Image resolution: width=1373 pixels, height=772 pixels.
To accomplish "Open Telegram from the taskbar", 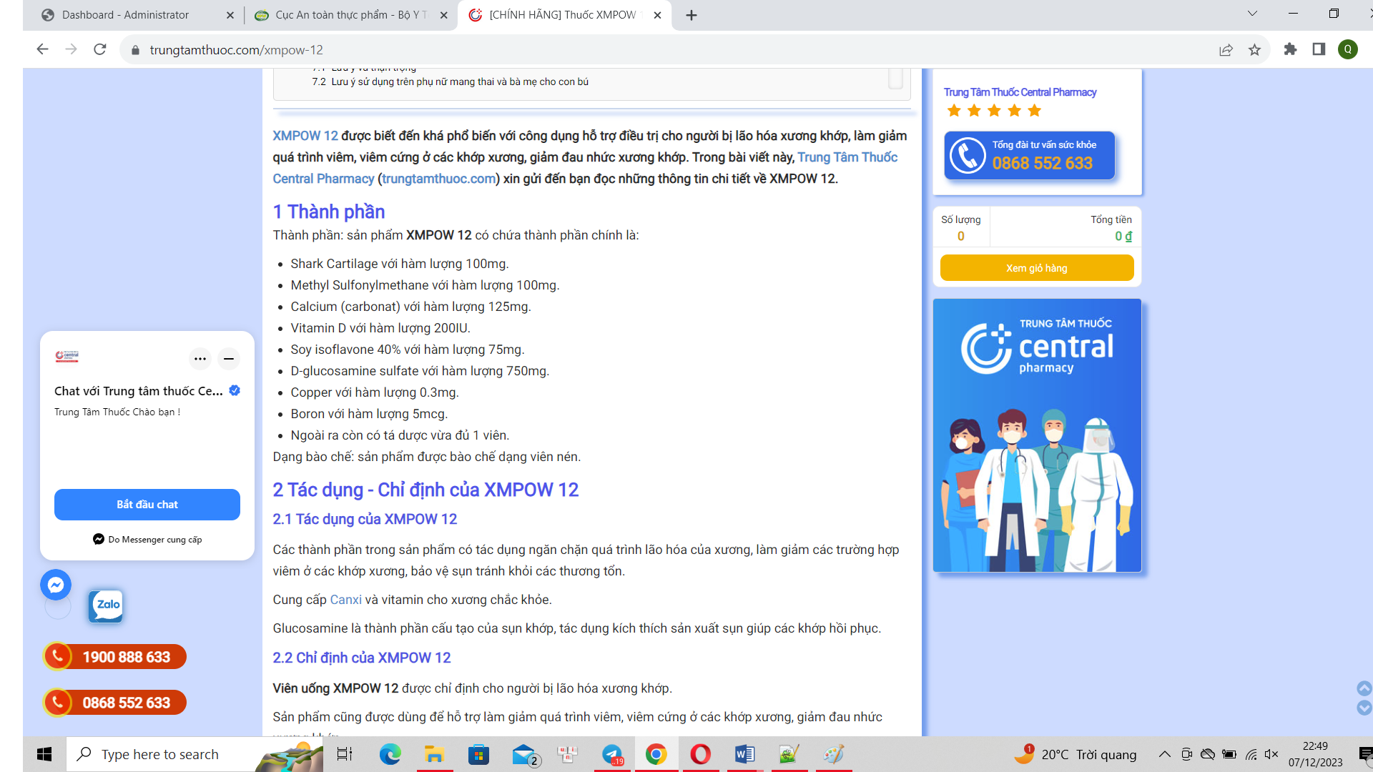I will point(612,754).
